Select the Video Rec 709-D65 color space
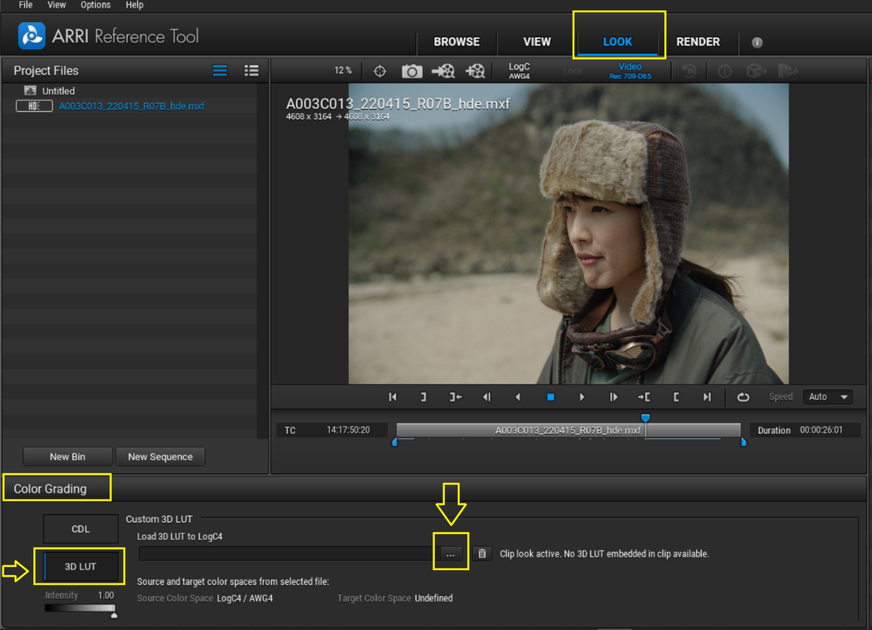This screenshot has height=630, width=872. [629, 71]
